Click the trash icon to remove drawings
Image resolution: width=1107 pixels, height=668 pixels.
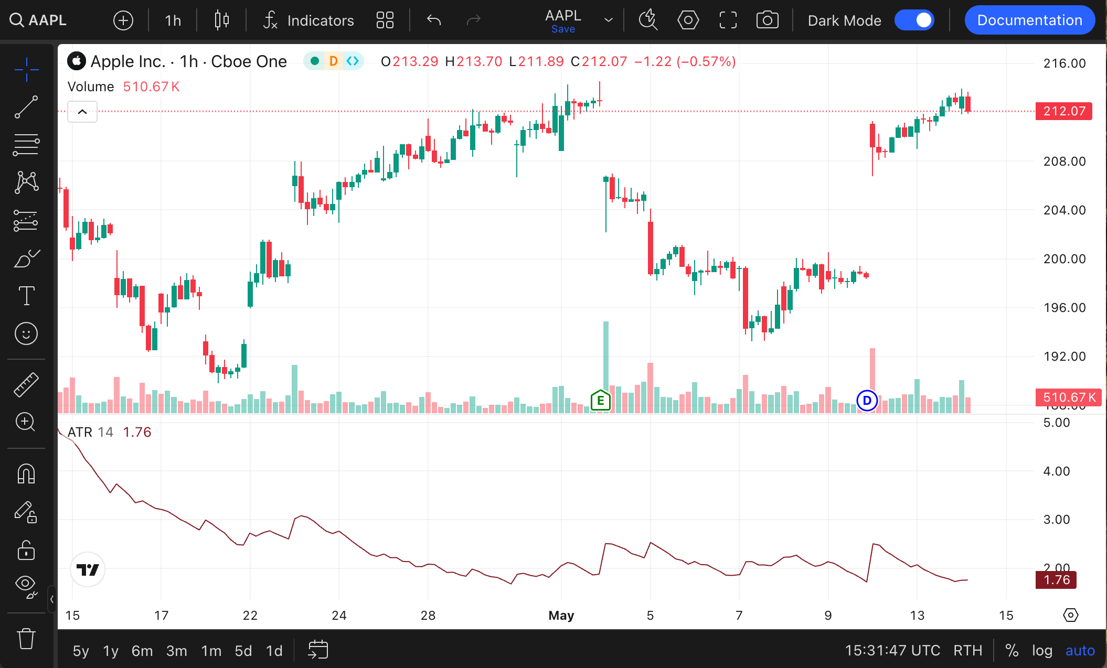[26, 639]
